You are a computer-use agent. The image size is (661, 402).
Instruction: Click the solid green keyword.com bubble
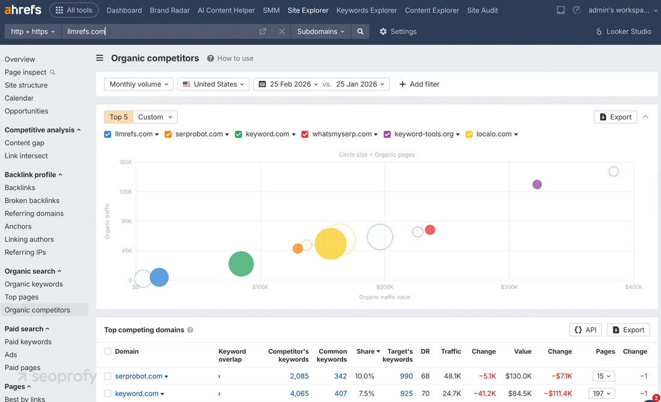pos(241,264)
